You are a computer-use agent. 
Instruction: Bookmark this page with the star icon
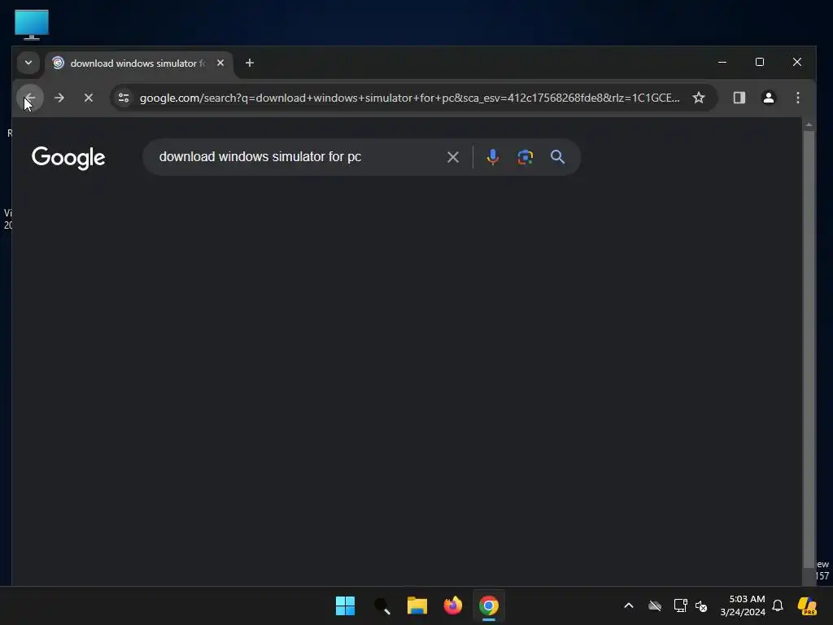click(x=699, y=98)
